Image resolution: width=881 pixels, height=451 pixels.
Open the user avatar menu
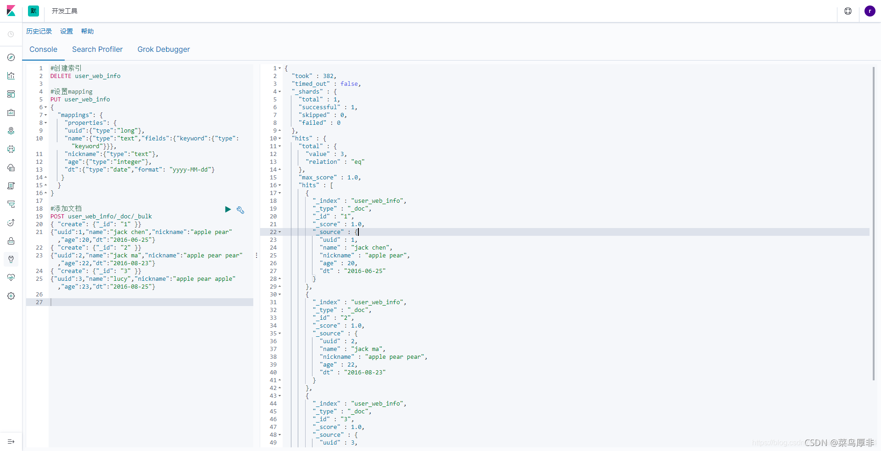click(870, 11)
